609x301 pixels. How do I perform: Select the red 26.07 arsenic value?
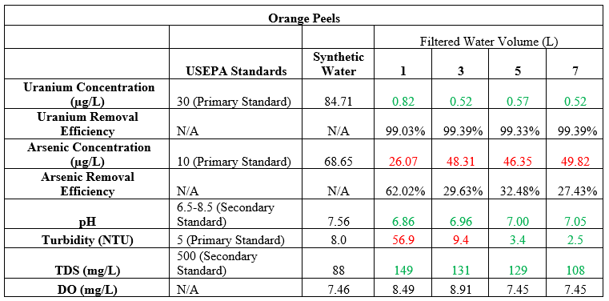point(403,162)
